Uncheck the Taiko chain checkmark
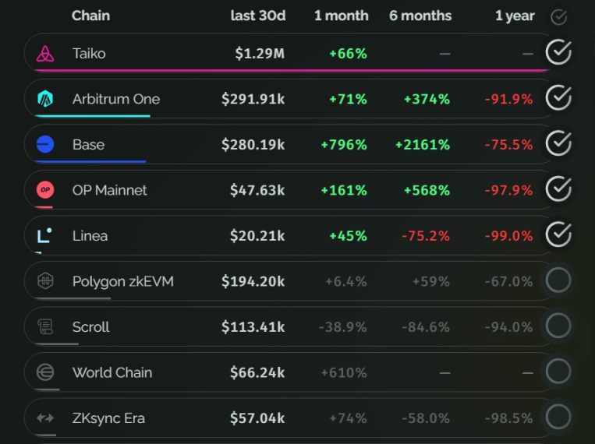This screenshot has width=595, height=444. (x=558, y=53)
